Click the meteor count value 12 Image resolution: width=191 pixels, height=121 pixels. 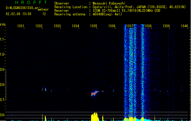[x=44, y=14]
